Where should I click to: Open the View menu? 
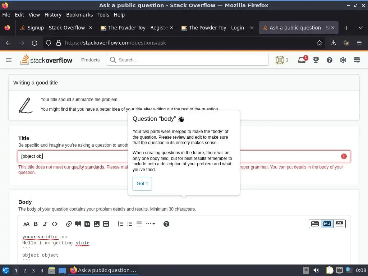tap(34, 15)
